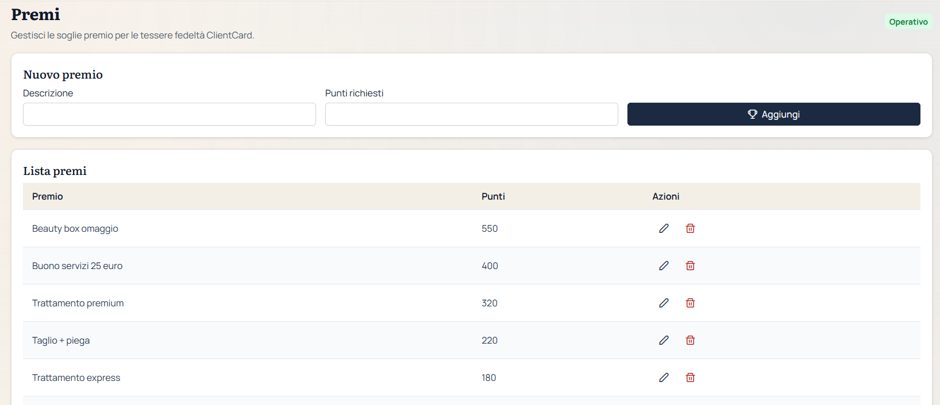This screenshot has width=940, height=405.
Task: Select the Buono servizi 25 euro text
Action: (78, 266)
